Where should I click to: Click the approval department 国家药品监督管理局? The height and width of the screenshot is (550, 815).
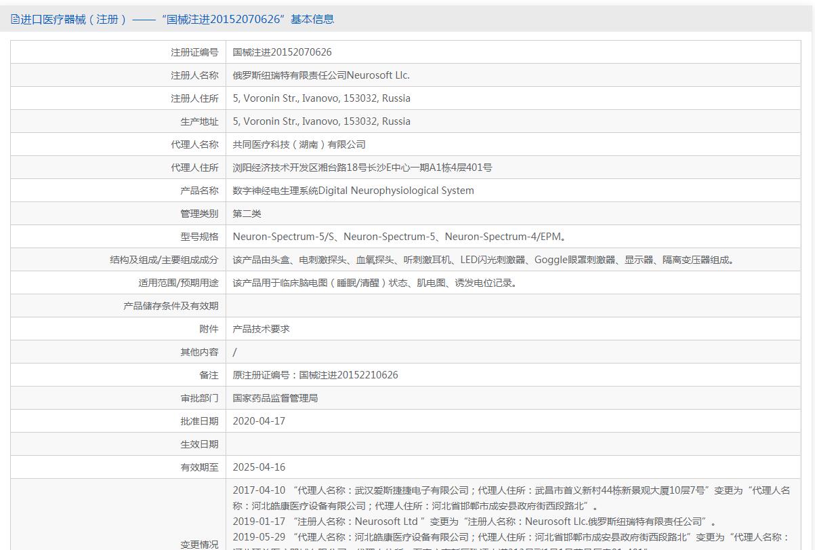click(x=275, y=398)
